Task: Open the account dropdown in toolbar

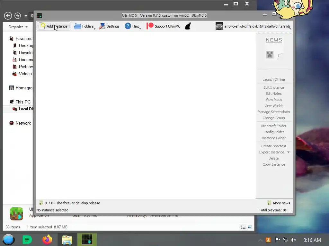Action: tap(253, 26)
